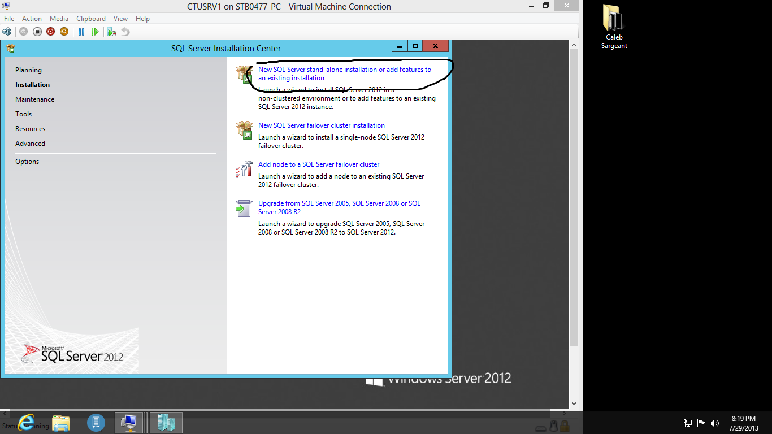Go to the Planning page
Viewport: 772px width, 434px height.
click(28, 70)
